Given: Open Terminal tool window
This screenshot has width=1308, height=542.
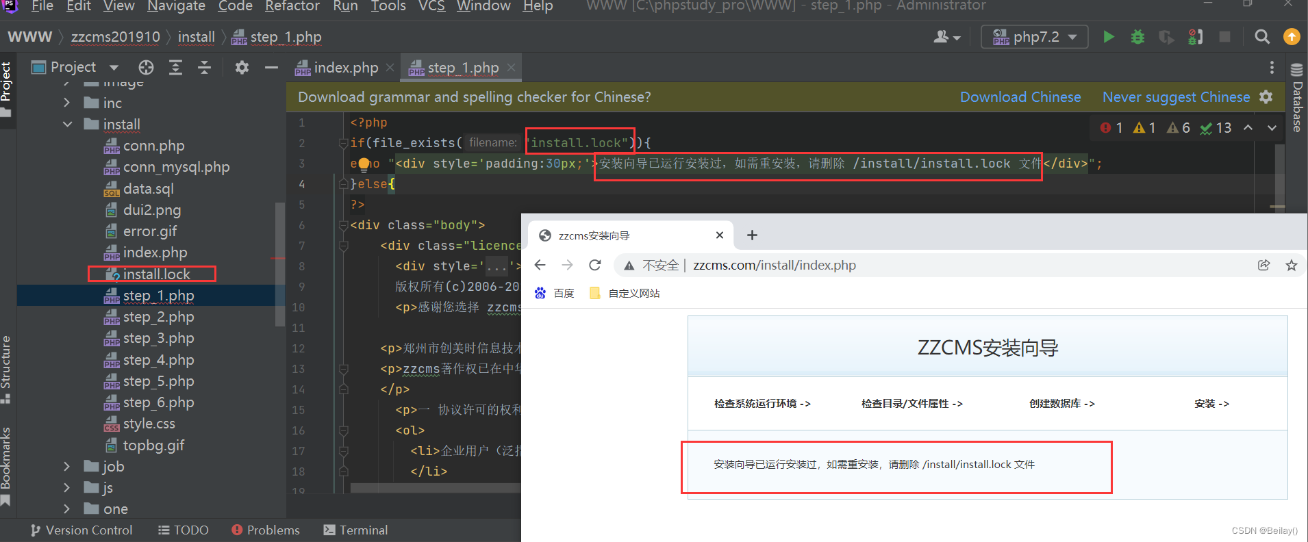Looking at the screenshot, I should click(355, 530).
